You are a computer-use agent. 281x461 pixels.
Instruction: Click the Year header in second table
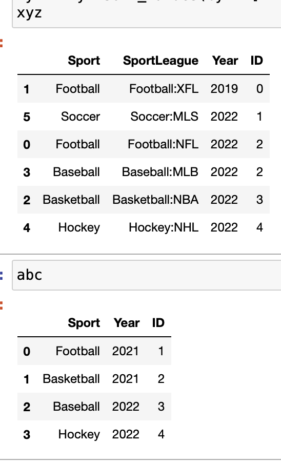[127, 323]
